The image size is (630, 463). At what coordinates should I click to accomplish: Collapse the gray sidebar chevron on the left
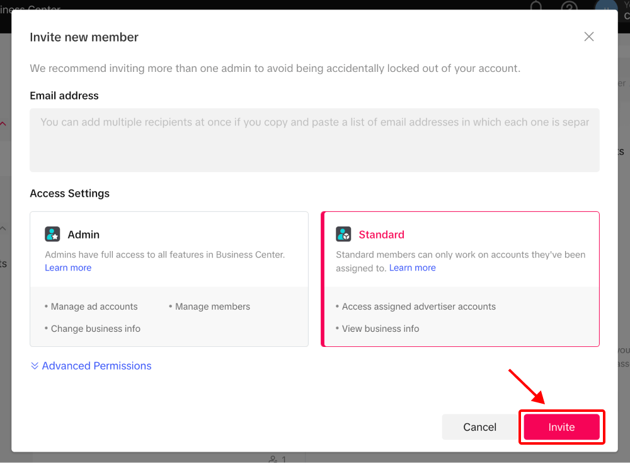pos(3,228)
